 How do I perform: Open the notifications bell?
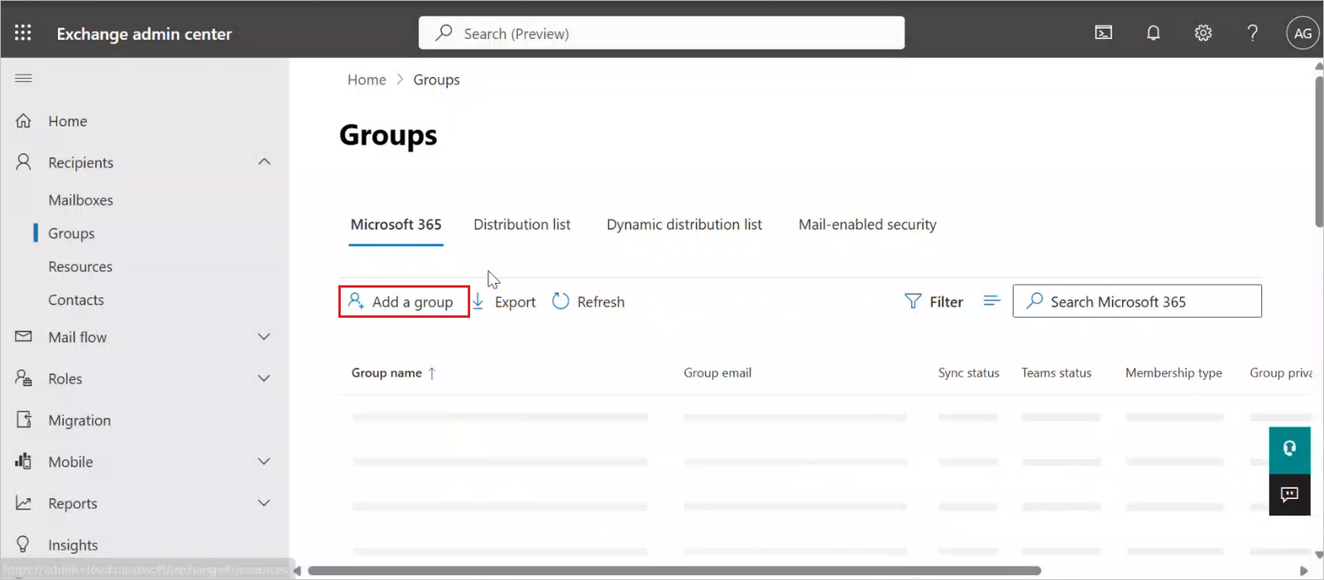point(1154,33)
